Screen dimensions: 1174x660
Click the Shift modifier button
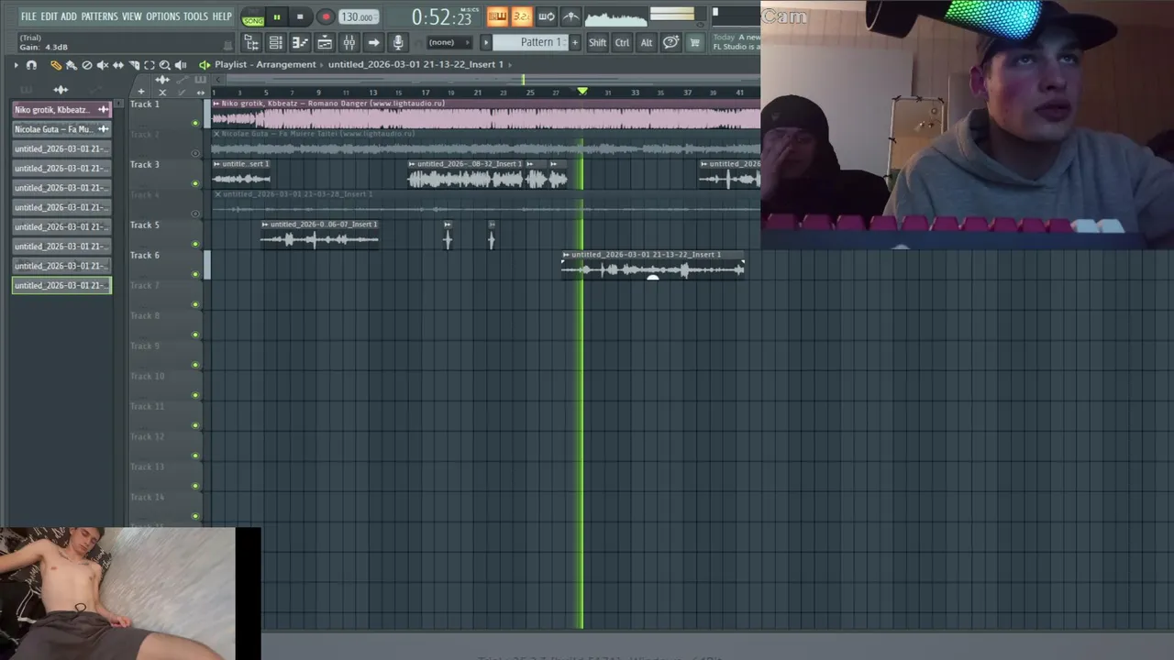coord(597,42)
